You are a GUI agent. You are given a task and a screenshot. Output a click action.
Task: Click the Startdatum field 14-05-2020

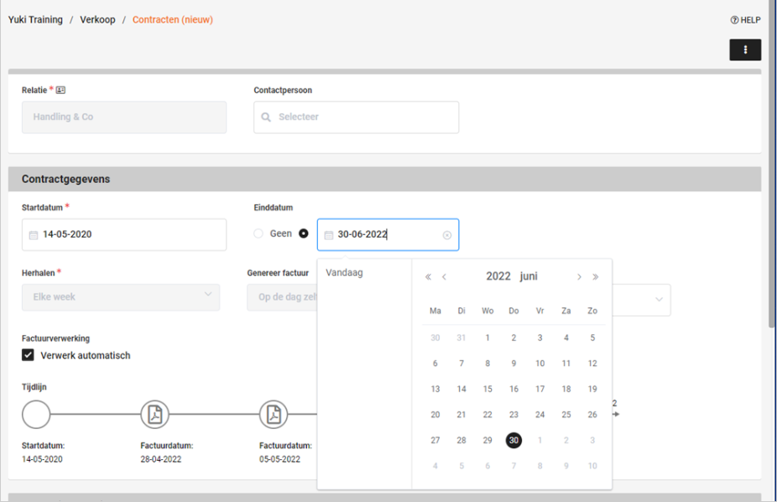tap(124, 234)
